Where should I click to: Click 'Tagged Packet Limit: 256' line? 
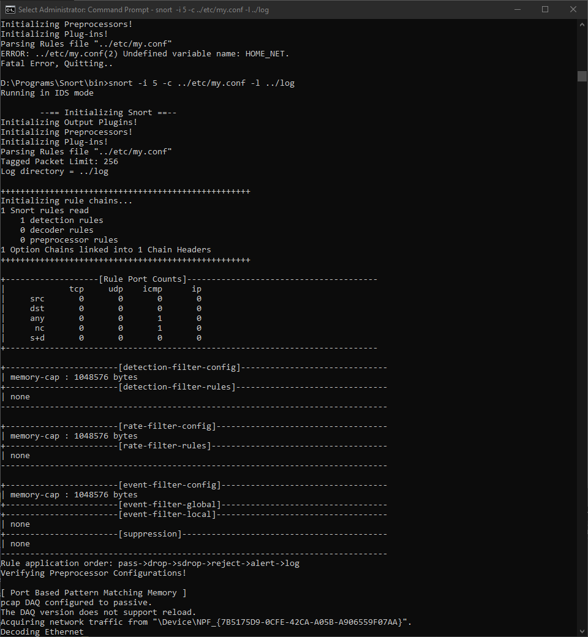coord(59,162)
